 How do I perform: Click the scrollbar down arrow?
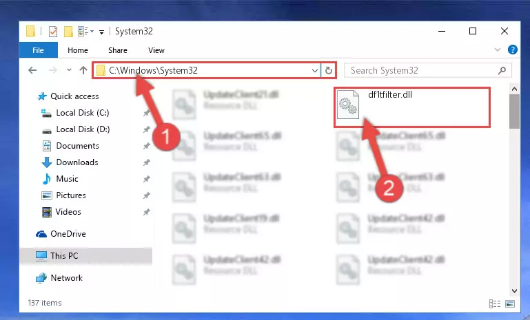coord(514,290)
